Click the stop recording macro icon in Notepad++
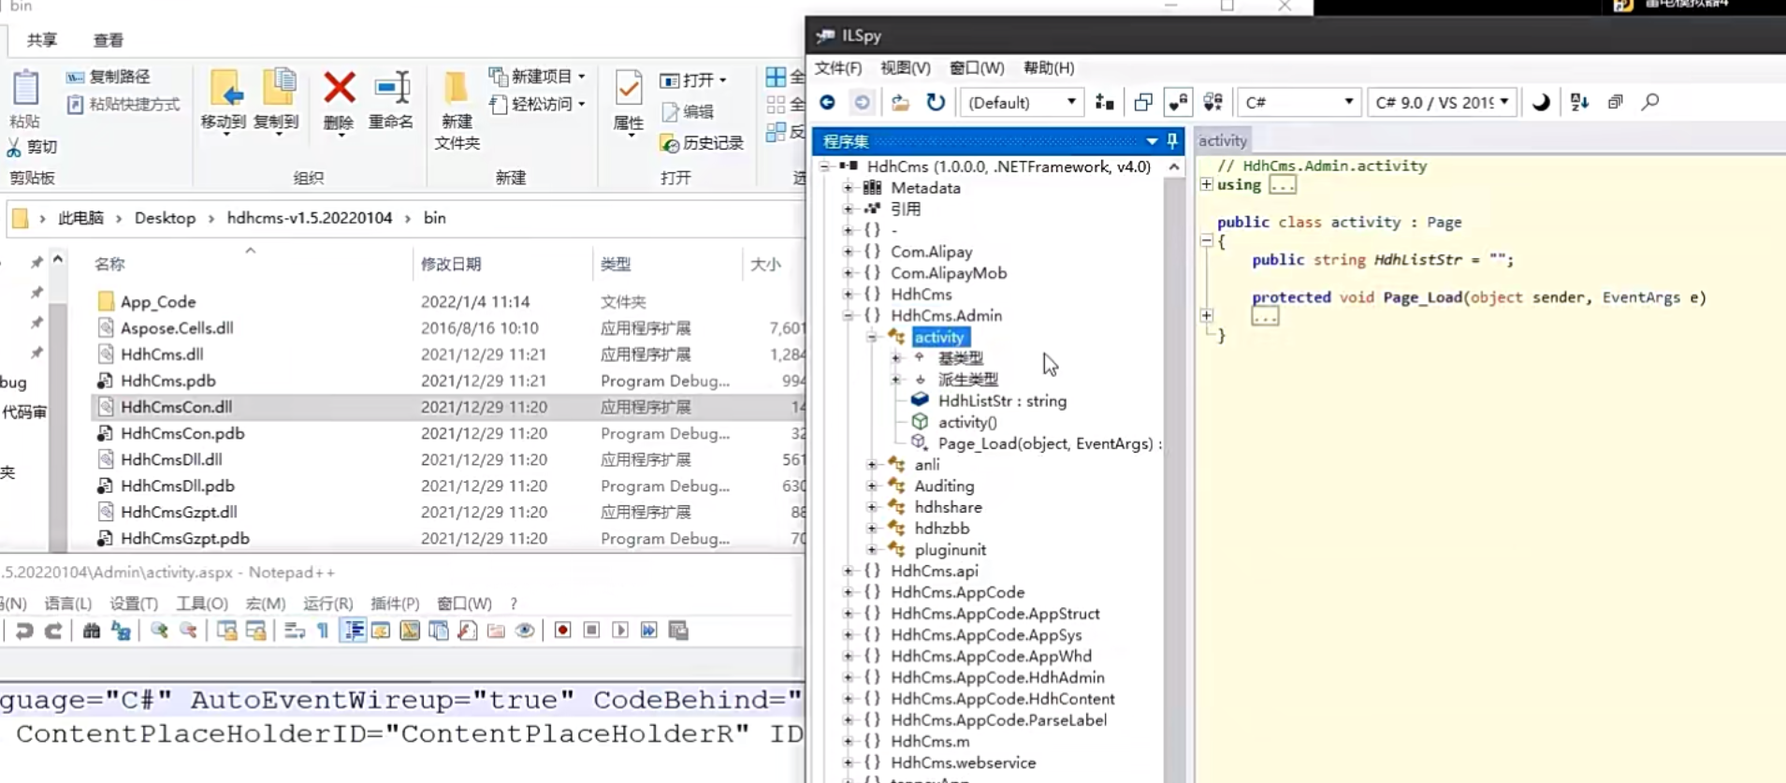1786x783 pixels. coord(591,631)
